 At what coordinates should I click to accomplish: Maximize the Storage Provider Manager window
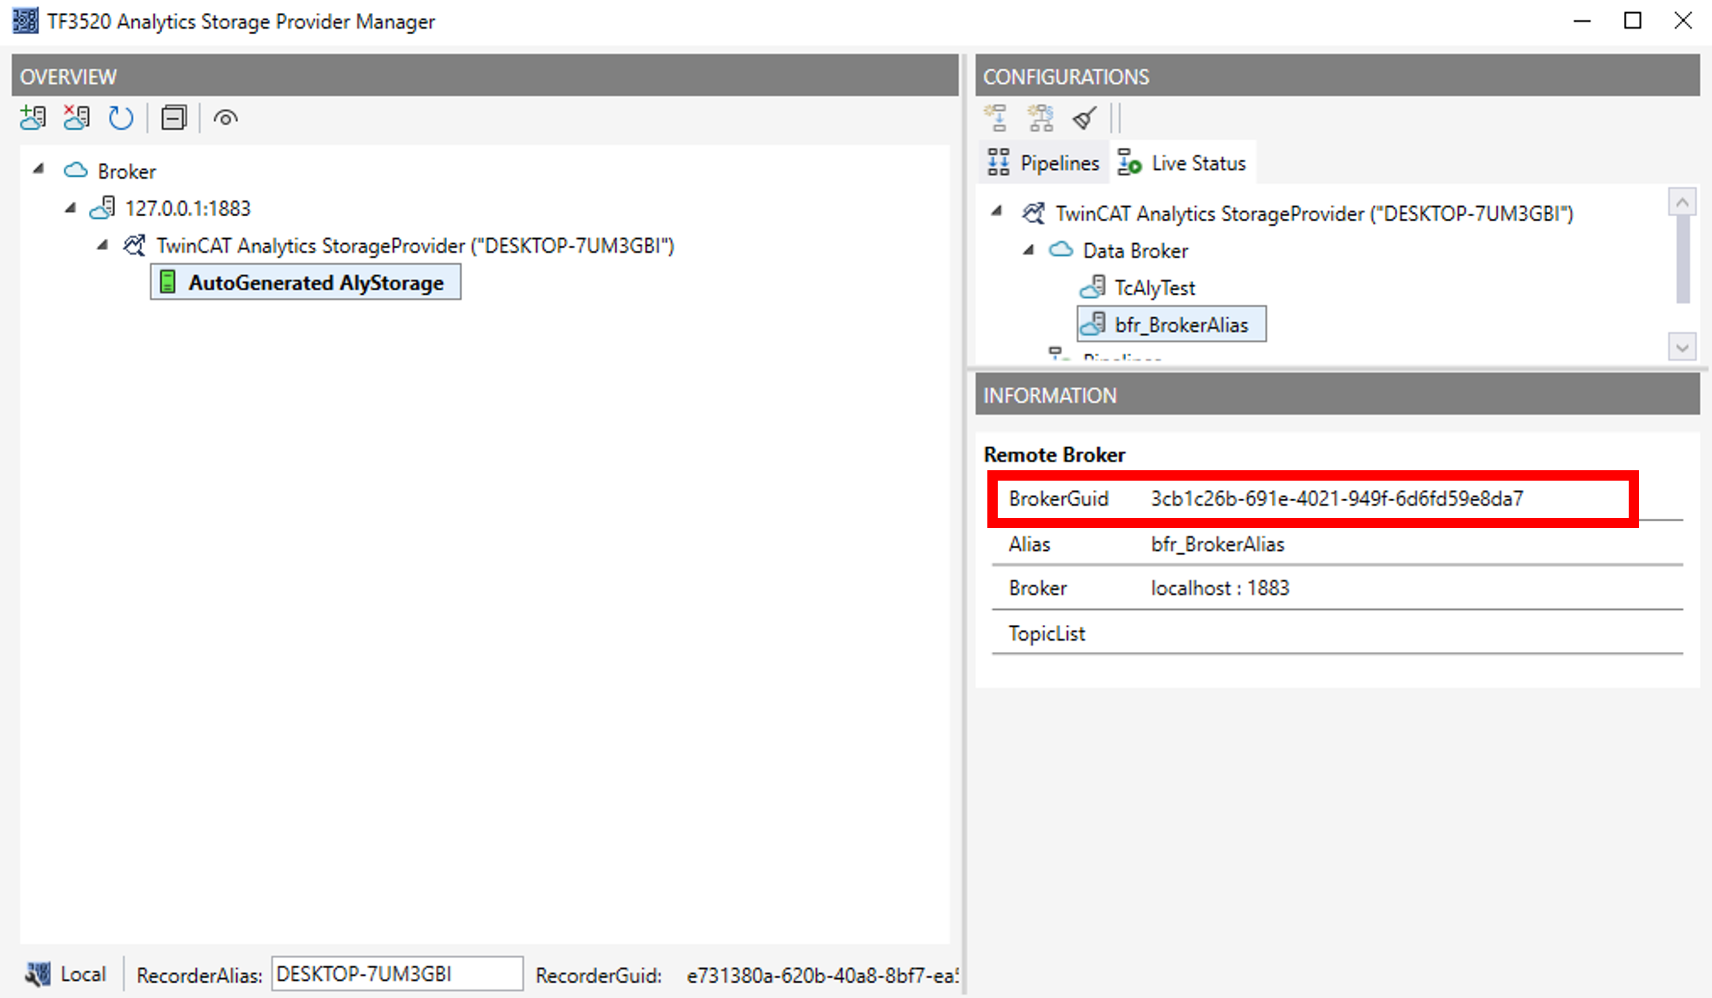pyautogui.click(x=1633, y=21)
